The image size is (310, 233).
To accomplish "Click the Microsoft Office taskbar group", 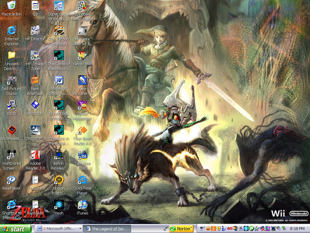I will (x=57, y=229).
